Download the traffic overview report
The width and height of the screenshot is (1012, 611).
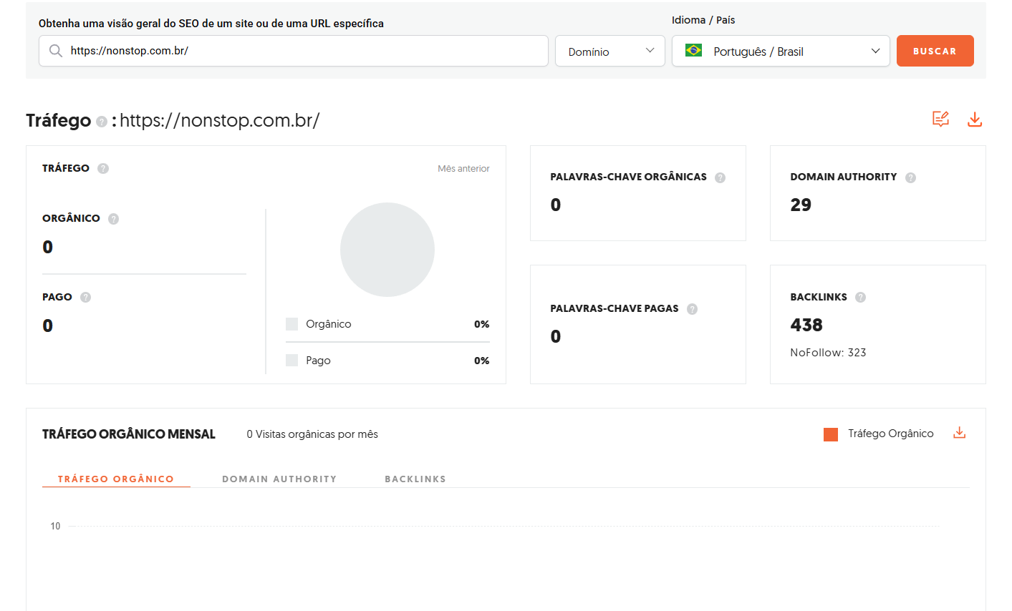pyautogui.click(x=974, y=119)
